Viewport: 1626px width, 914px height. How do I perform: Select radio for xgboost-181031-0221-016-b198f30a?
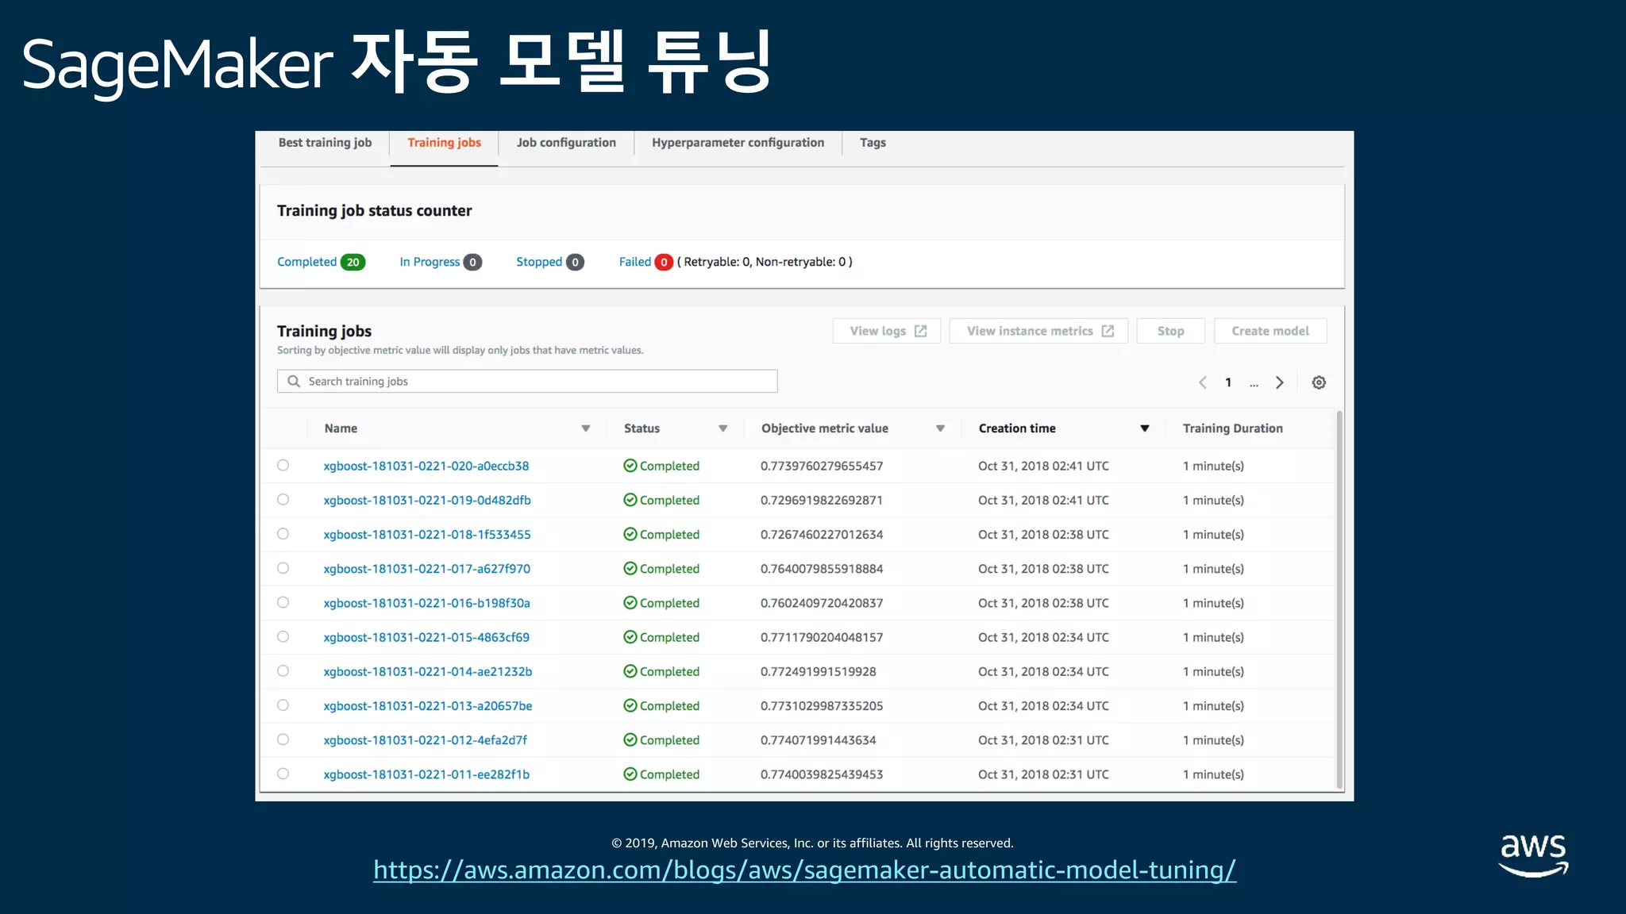(x=283, y=602)
